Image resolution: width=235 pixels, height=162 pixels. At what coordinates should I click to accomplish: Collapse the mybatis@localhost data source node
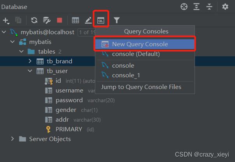click(x=4, y=32)
